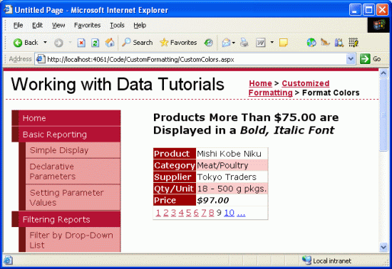Click the Stop loading icon

(81, 43)
